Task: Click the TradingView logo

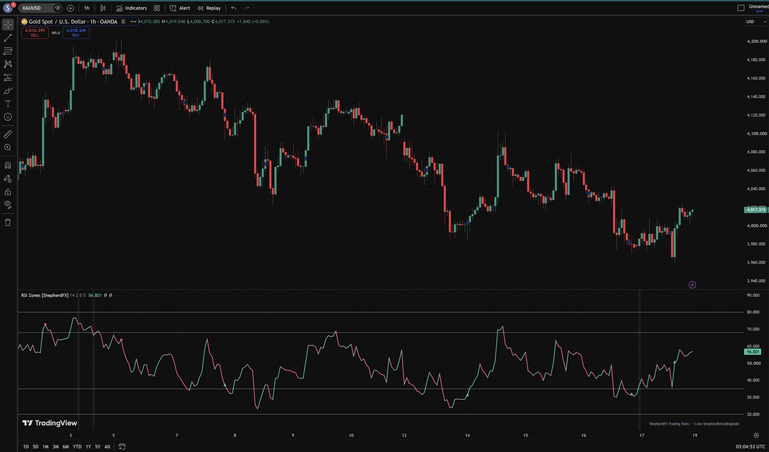Action: [50, 423]
